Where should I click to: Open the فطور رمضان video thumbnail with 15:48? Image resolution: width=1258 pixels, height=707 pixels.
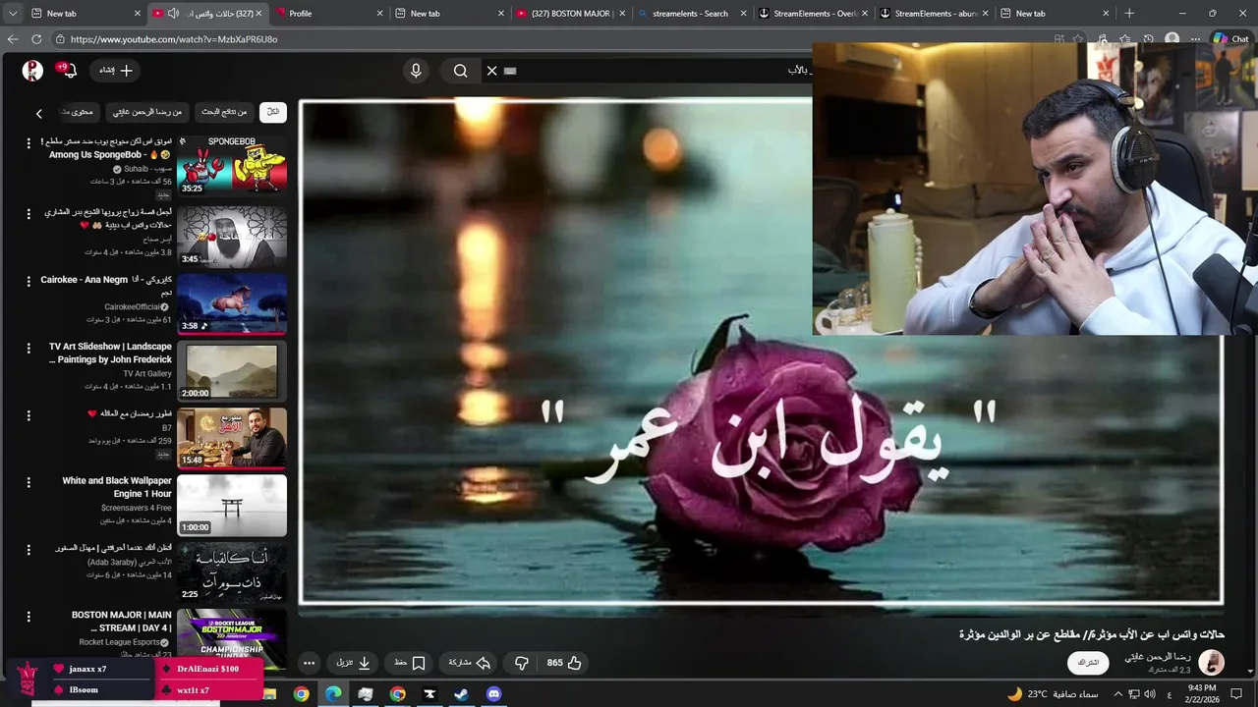point(232,438)
